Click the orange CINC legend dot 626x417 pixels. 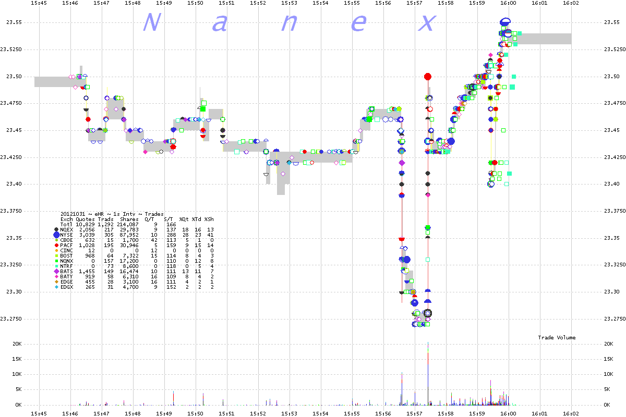pos(56,250)
